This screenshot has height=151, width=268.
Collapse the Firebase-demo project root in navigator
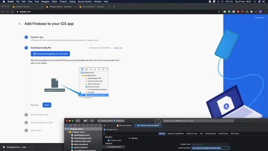pos(66,129)
